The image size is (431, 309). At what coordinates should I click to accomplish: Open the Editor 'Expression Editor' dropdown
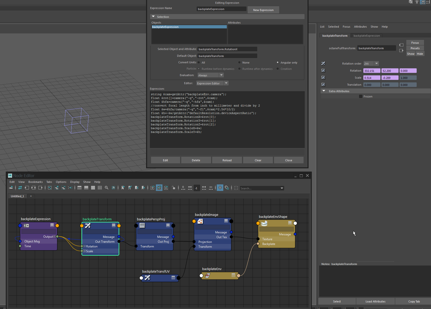click(x=212, y=83)
